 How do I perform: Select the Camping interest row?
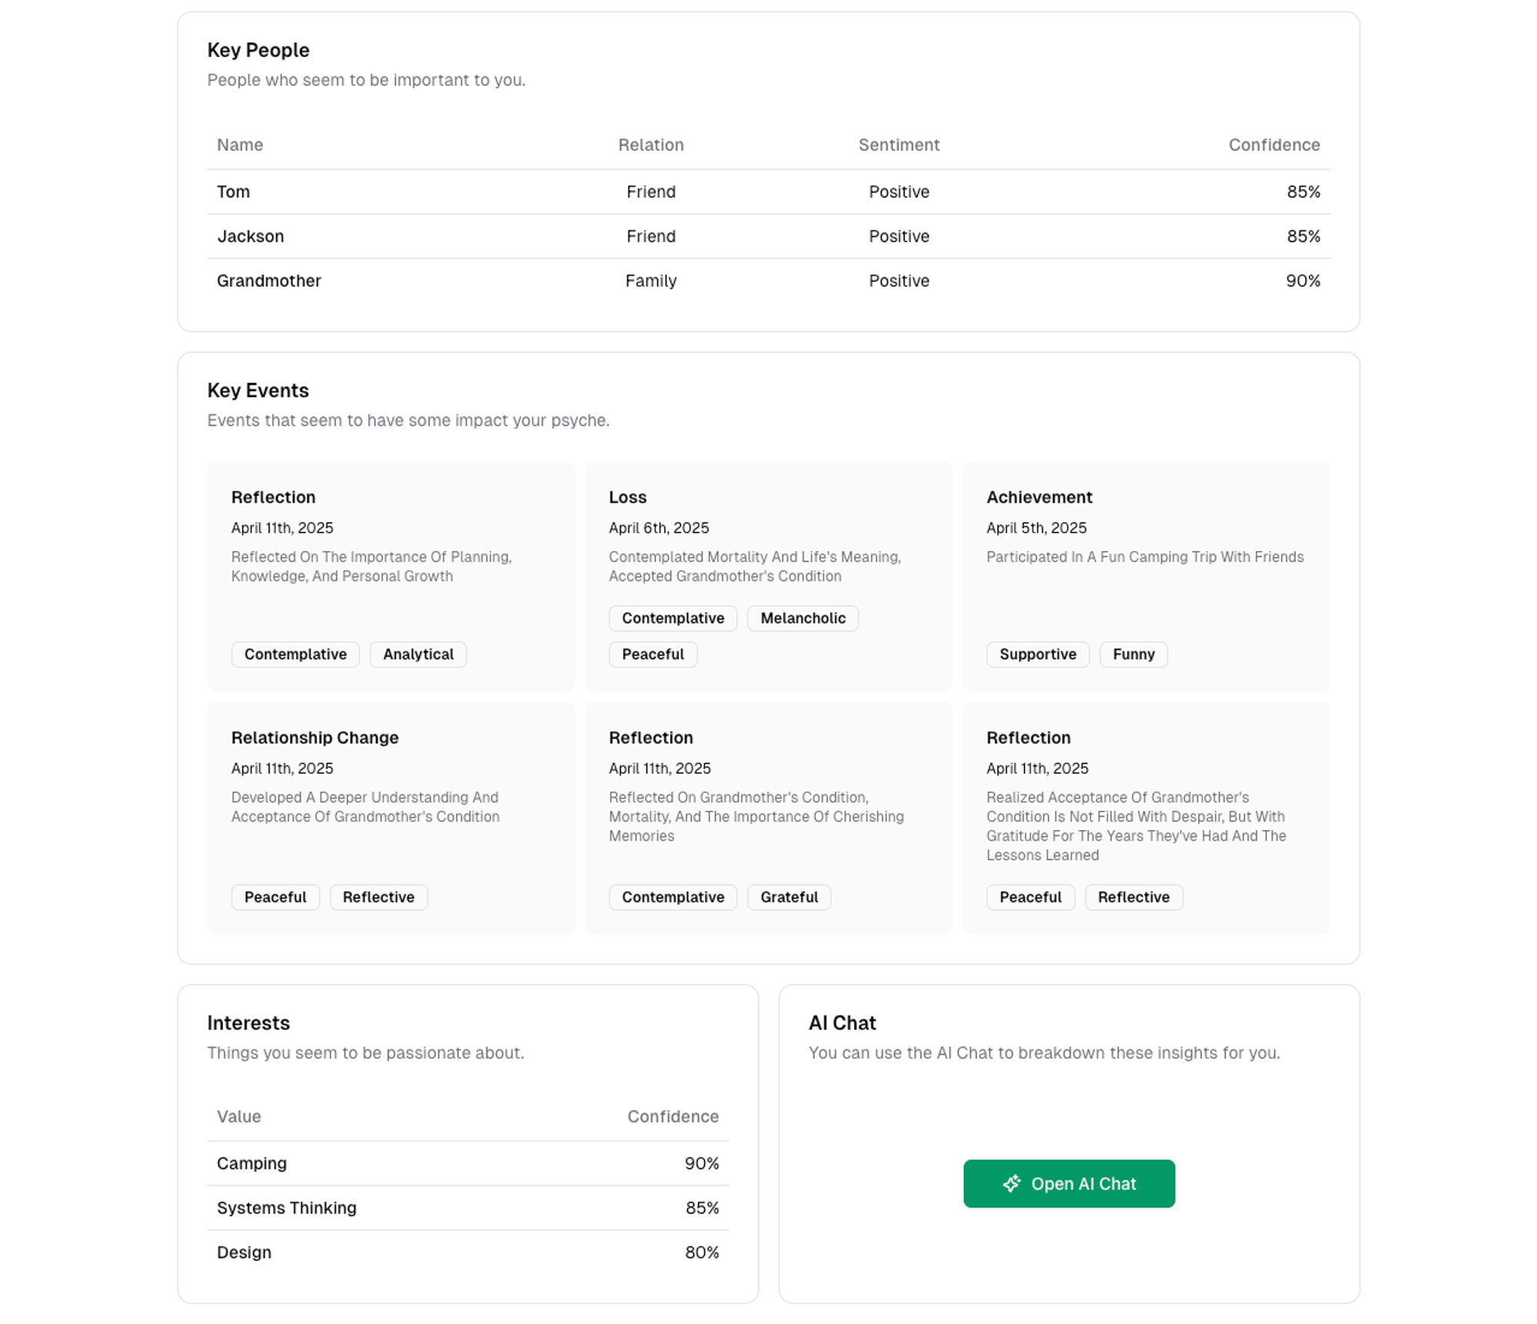coord(467,1163)
